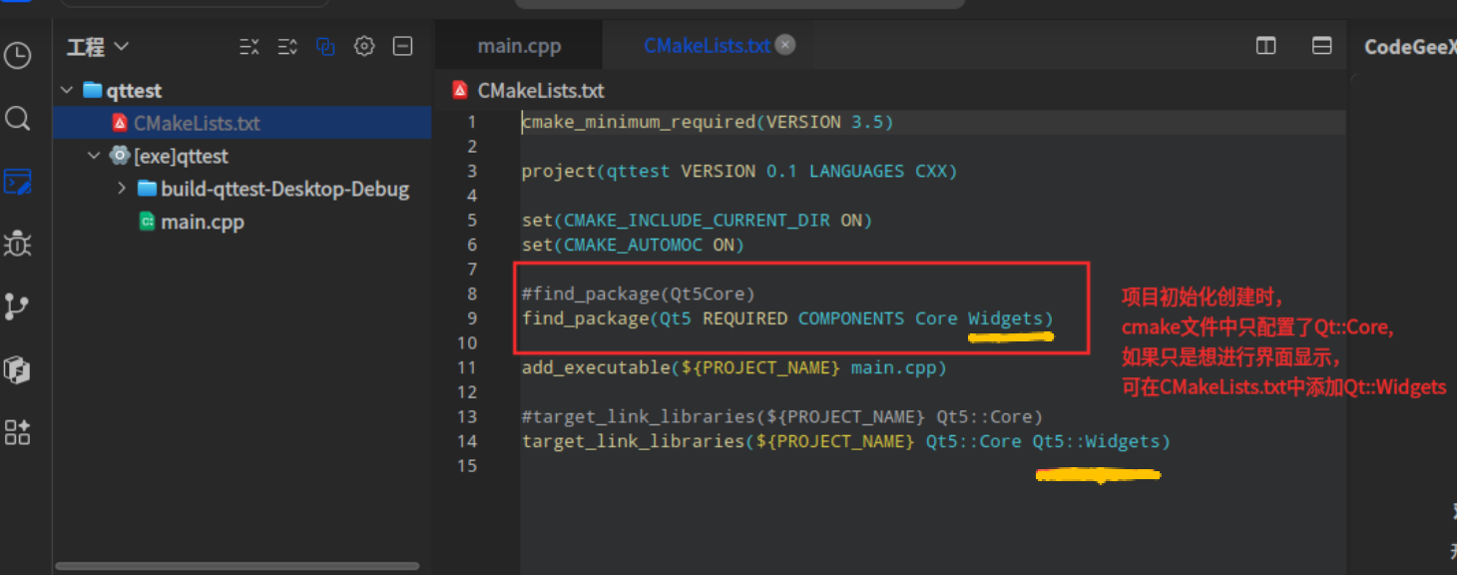Split the editor top and bottom

tap(1322, 46)
